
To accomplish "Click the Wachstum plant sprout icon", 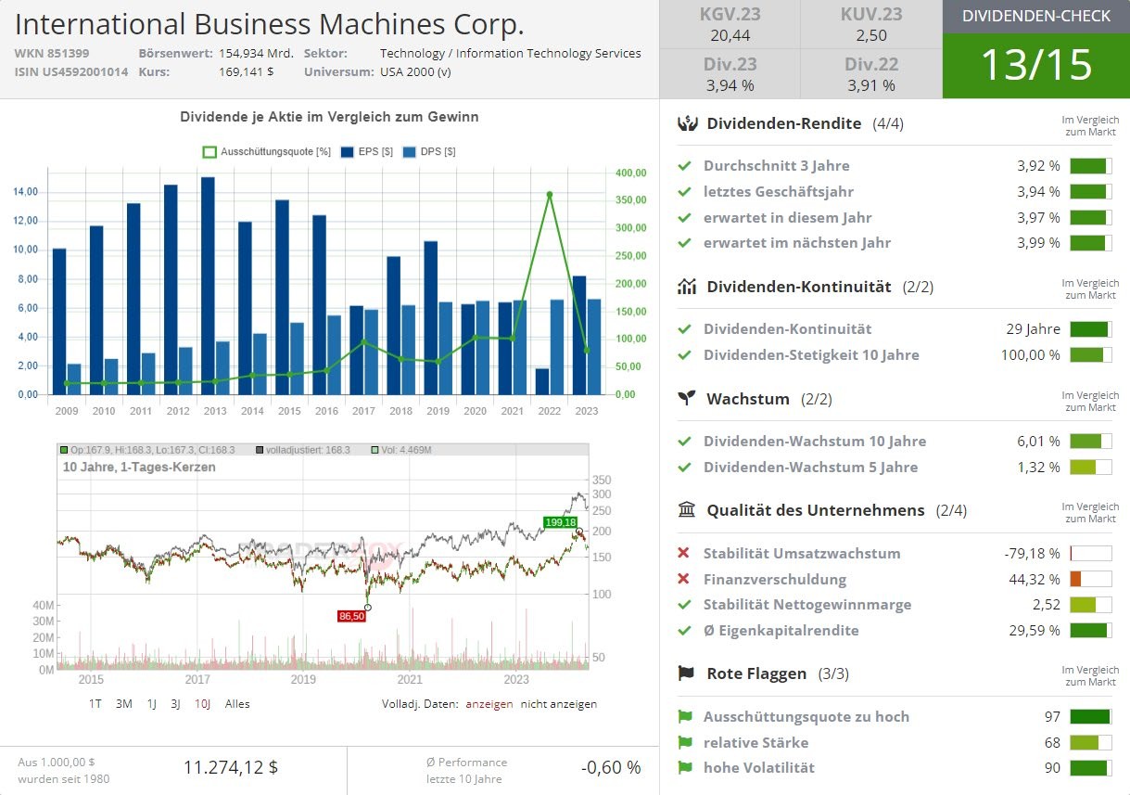I will (687, 399).
